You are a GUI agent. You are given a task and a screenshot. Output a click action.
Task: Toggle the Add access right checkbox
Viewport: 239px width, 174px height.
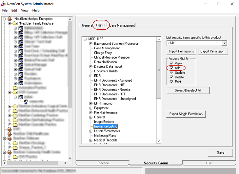pyautogui.click(x=171, y=68)
